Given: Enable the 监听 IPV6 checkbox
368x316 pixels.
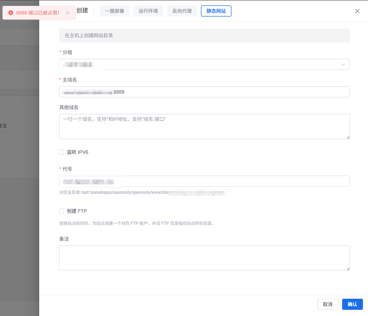Looking at the screenshot, I should (61, 152).
